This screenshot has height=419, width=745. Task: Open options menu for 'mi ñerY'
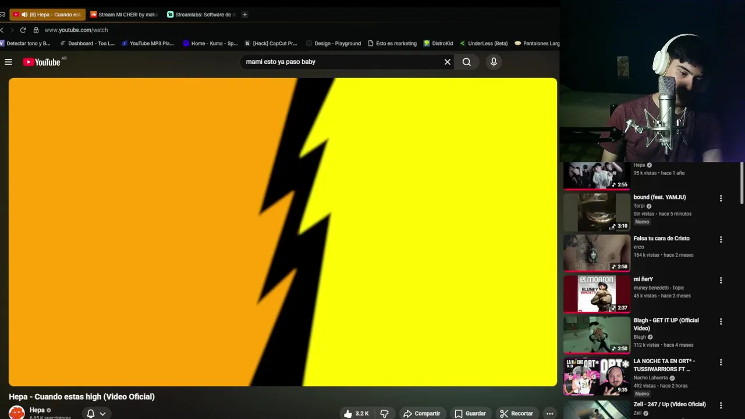pos(721,280)
